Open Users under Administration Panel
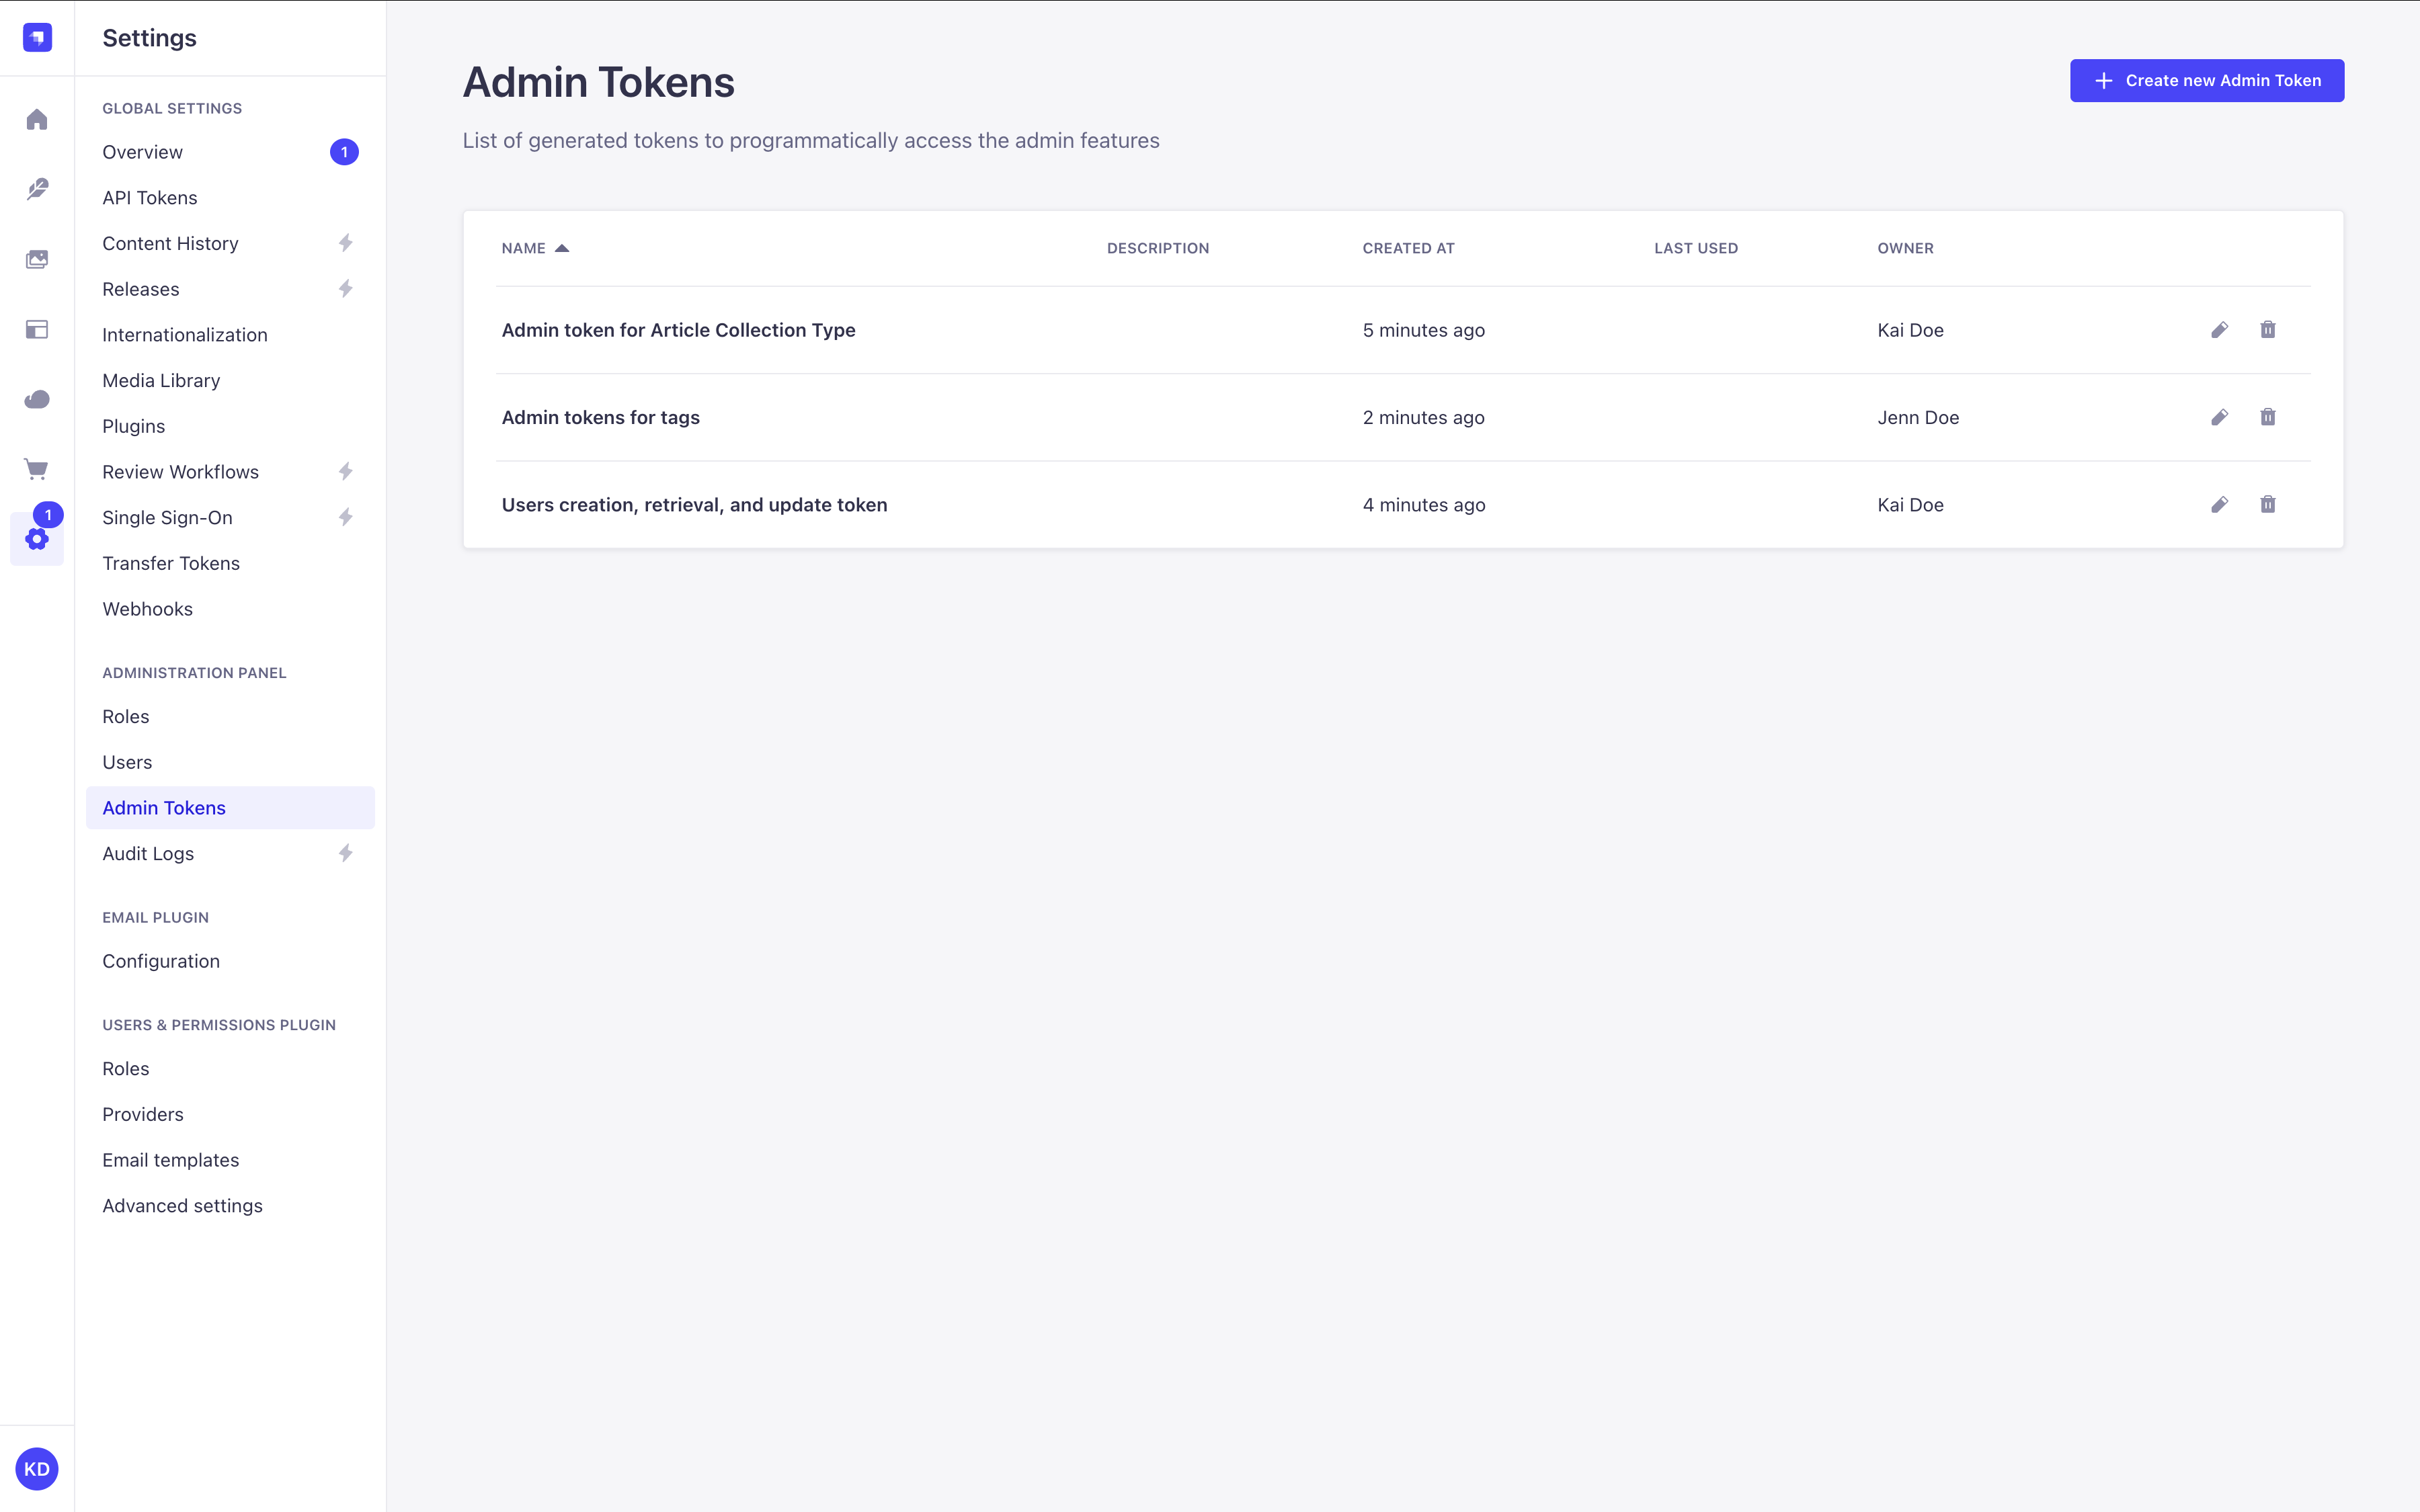Image resolution: width=2420 pixels, height=1512 pixels. (x=126, y=761)
